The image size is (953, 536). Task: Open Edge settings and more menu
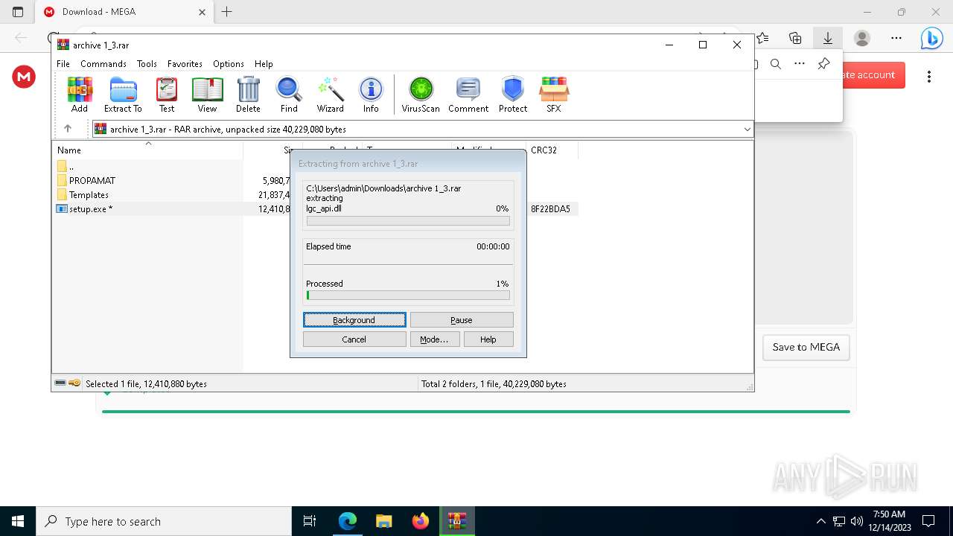click(896, 38)
